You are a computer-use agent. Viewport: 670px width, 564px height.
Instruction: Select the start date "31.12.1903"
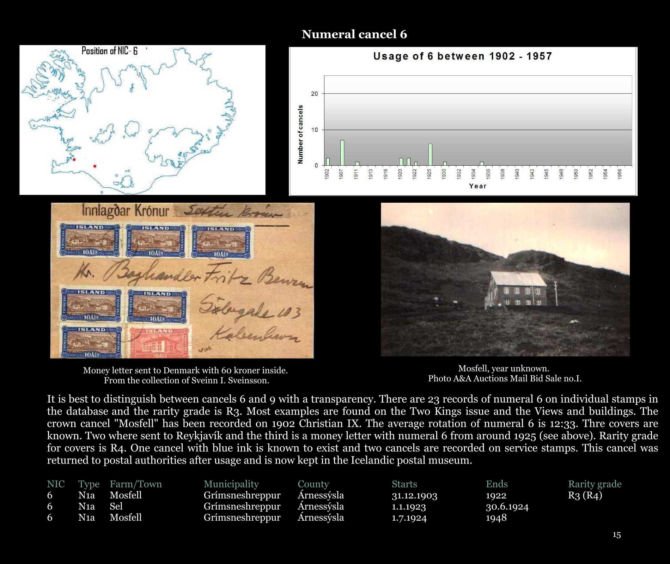pyautogui.click(x=414, y=495)
